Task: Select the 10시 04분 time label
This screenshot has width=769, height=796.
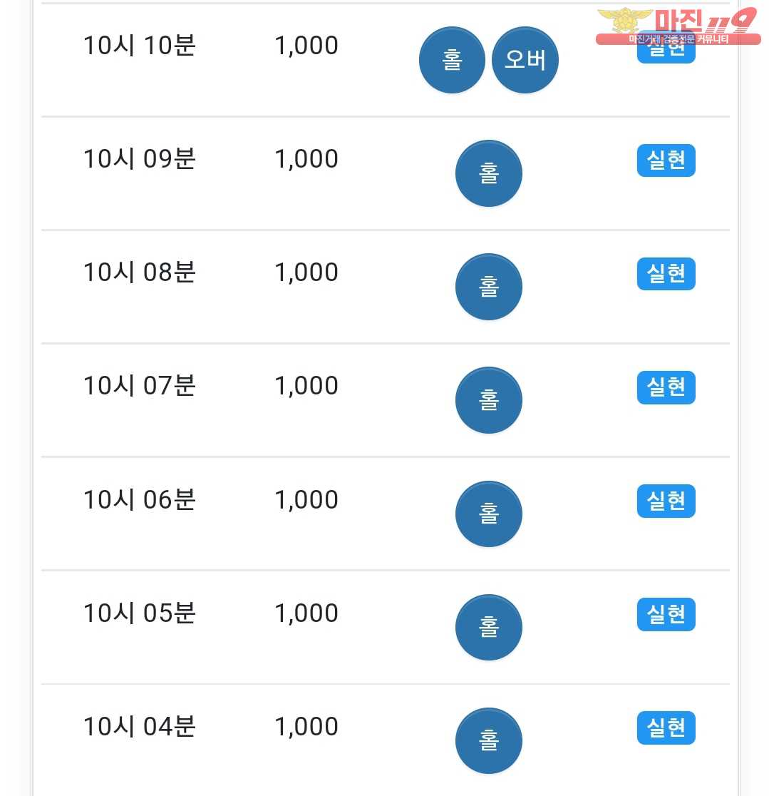Action: (x=139, y=726)
